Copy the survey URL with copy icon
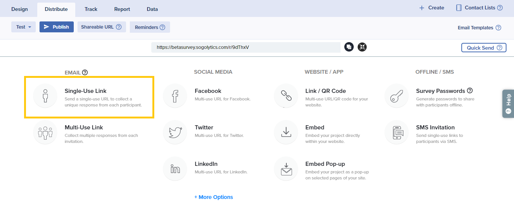514x214 pixels. pyautogui.click(x=349, y=47)
